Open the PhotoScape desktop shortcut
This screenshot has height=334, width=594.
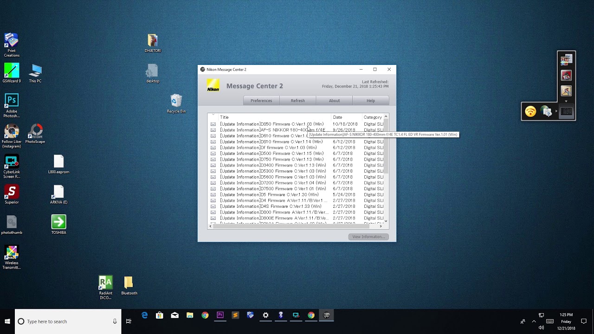[x=35, y=134]
